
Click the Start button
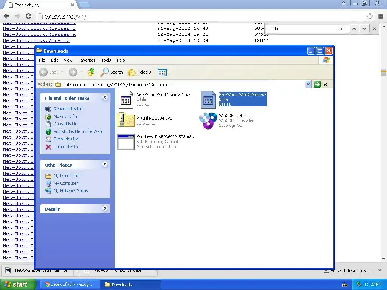[18, 285]
